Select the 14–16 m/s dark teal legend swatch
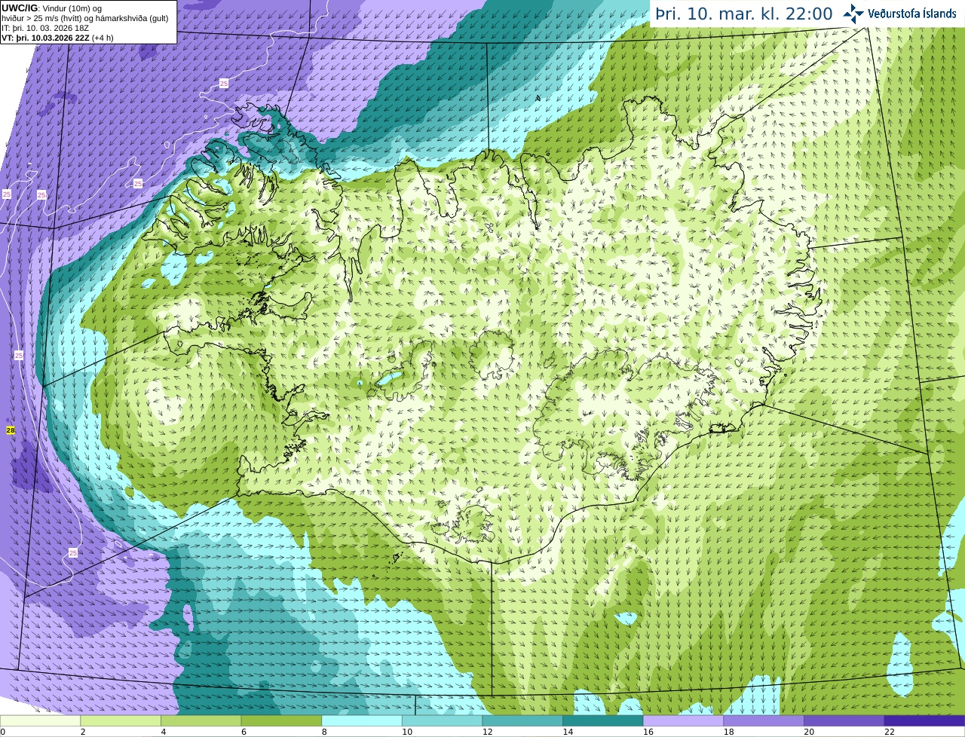This screenshot has height=737, width=965. point(603,720)
